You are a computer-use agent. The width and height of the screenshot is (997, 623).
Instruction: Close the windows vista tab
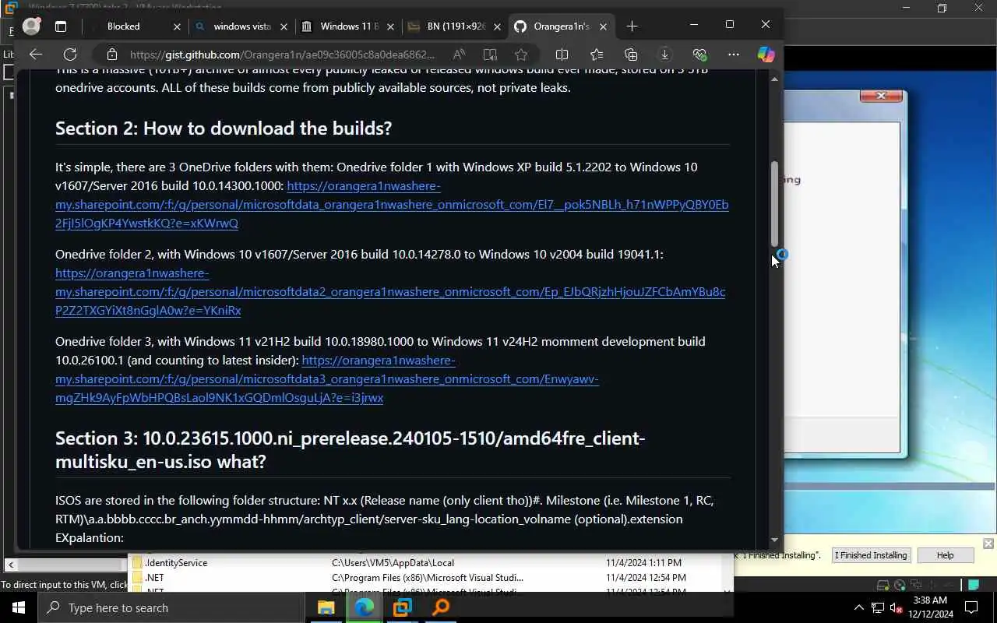(284, 26)
